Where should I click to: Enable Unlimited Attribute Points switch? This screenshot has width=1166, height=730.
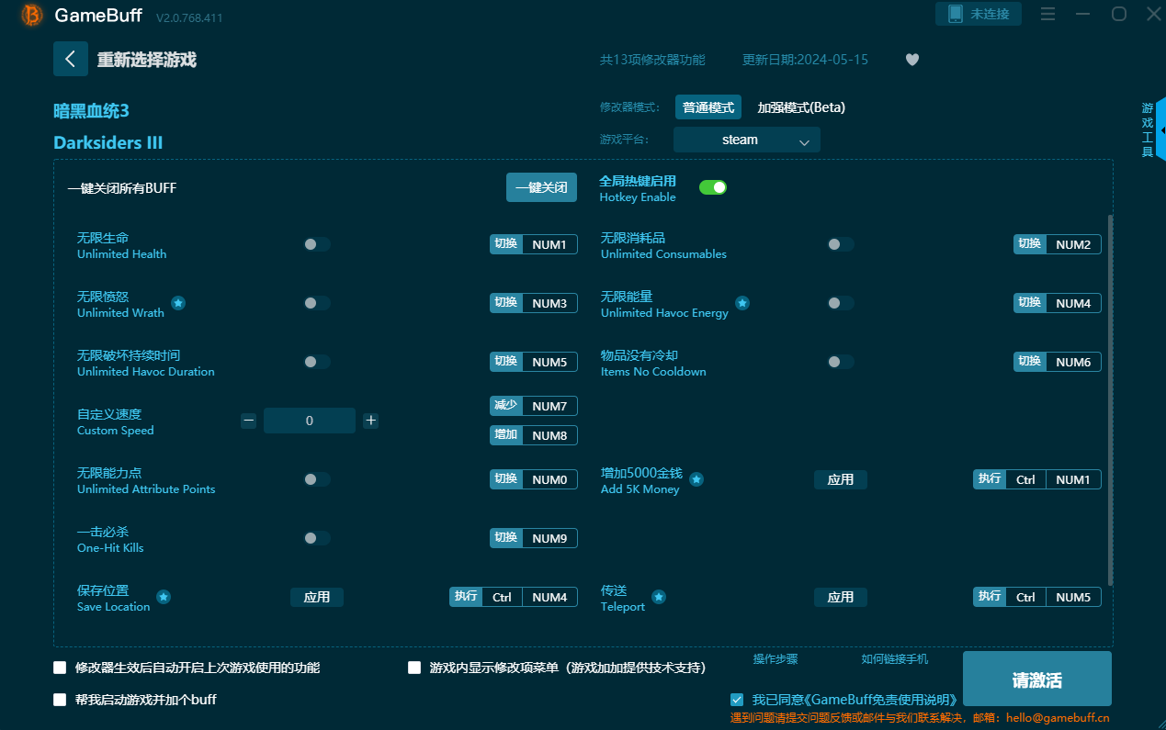(317, 479)
